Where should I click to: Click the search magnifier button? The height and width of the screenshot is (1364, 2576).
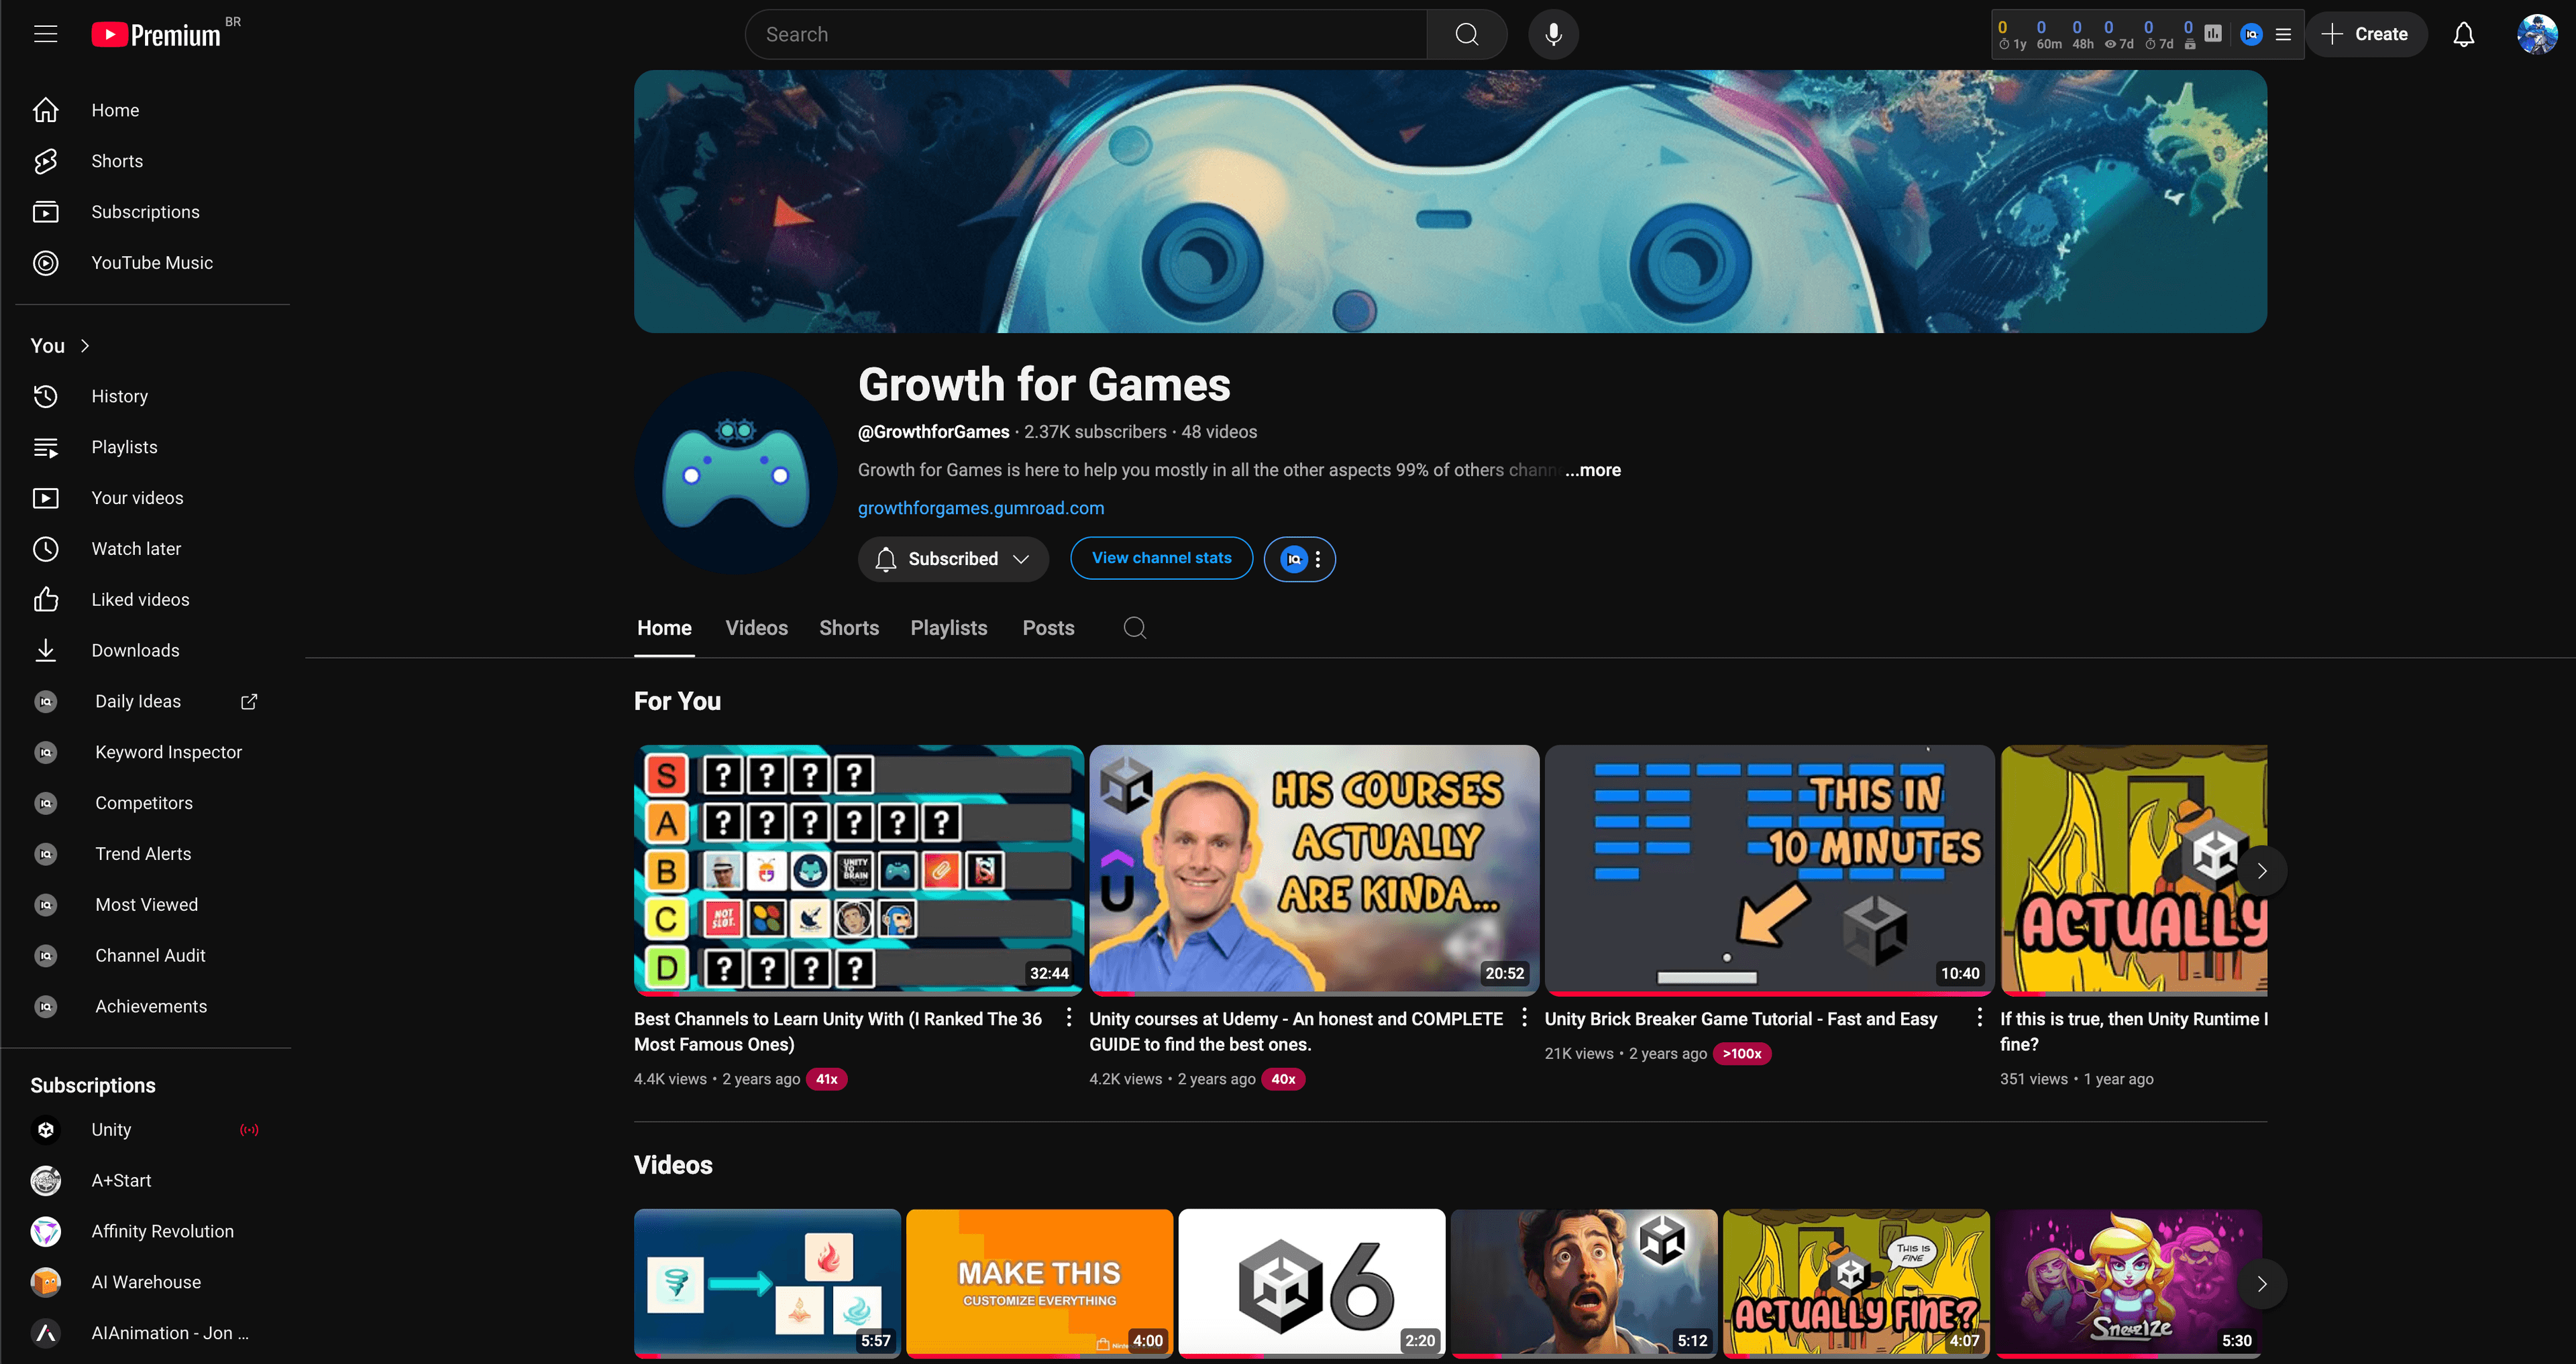pos(1466,34)
